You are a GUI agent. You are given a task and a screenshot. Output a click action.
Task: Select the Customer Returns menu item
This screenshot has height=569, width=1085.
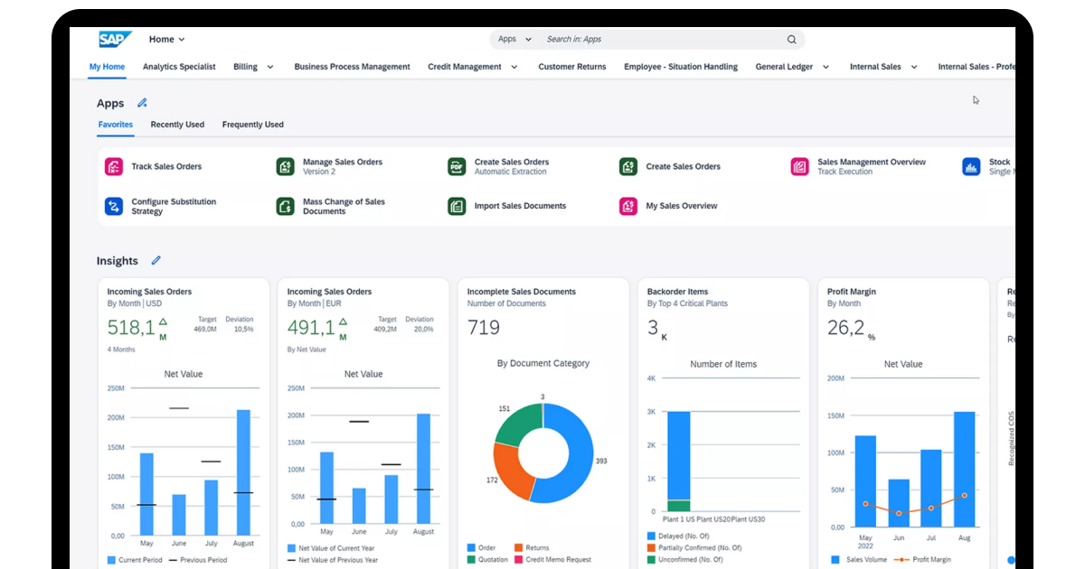coord(571,66)
